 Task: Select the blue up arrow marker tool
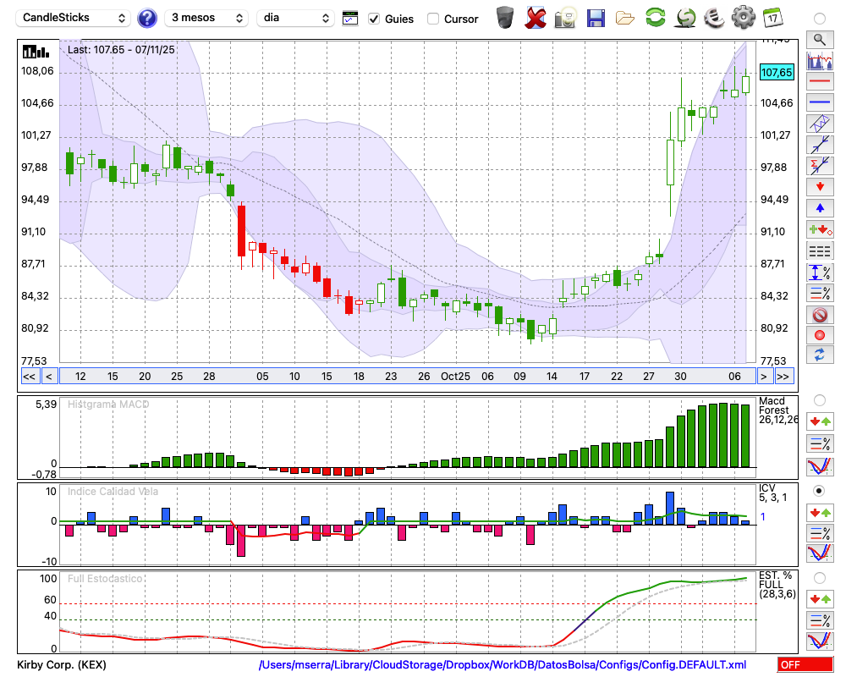point(819,207)
